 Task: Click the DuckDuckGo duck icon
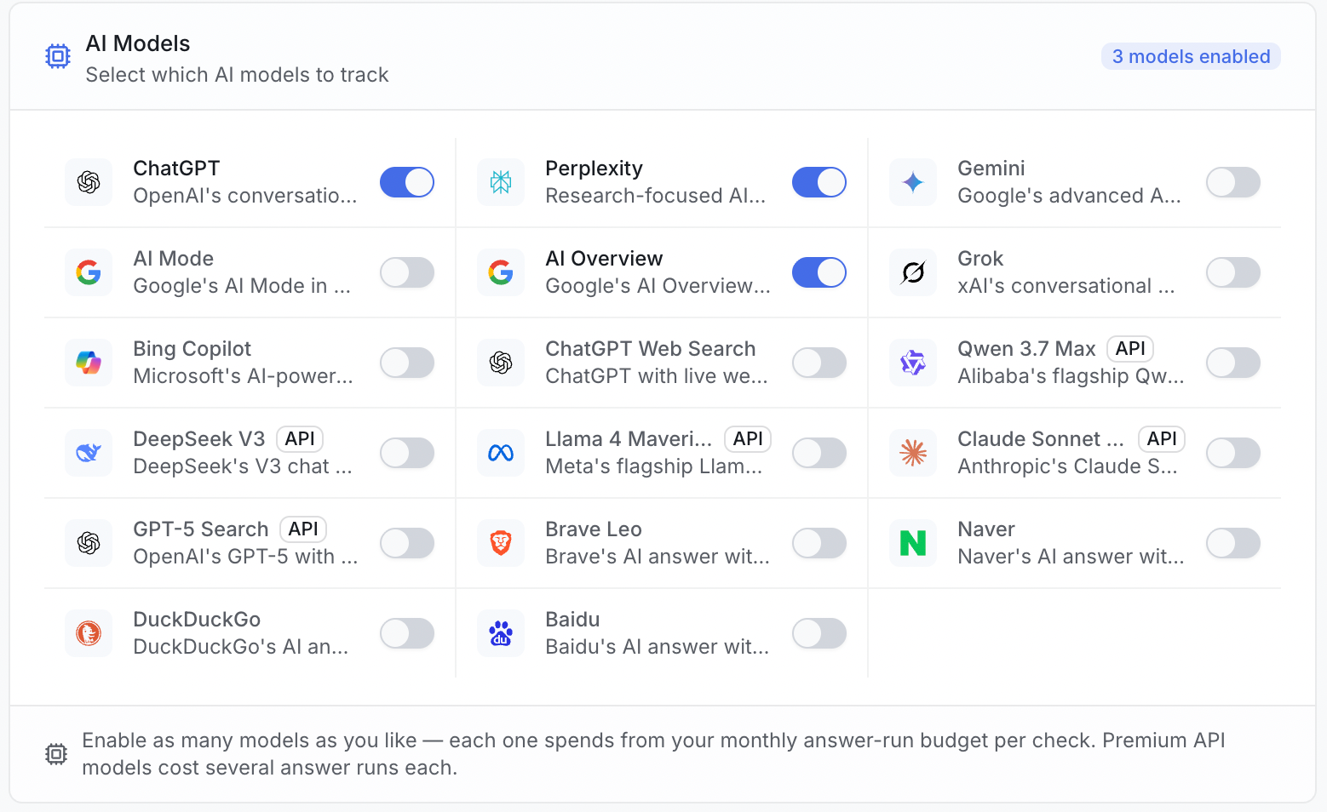click(89, 633)
